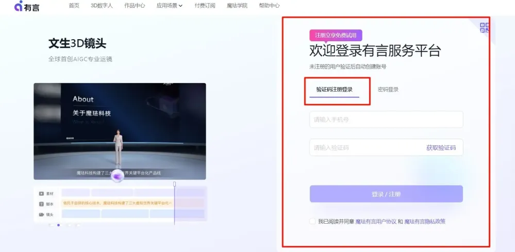Viewport: 515px width, 252px height.
Task: Click the 请输入手机号 input field
Action: (x=386, y=120)
